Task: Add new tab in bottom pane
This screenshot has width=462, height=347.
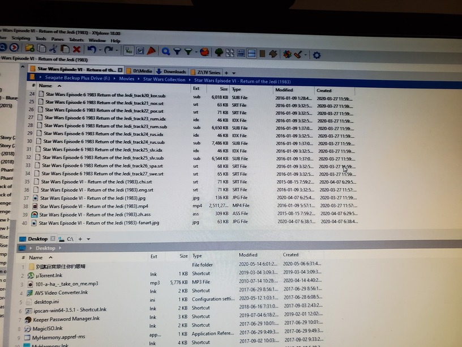Action: 80,239
